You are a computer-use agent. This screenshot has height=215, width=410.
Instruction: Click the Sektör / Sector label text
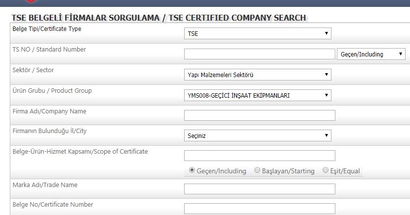(x=33, y=70)
